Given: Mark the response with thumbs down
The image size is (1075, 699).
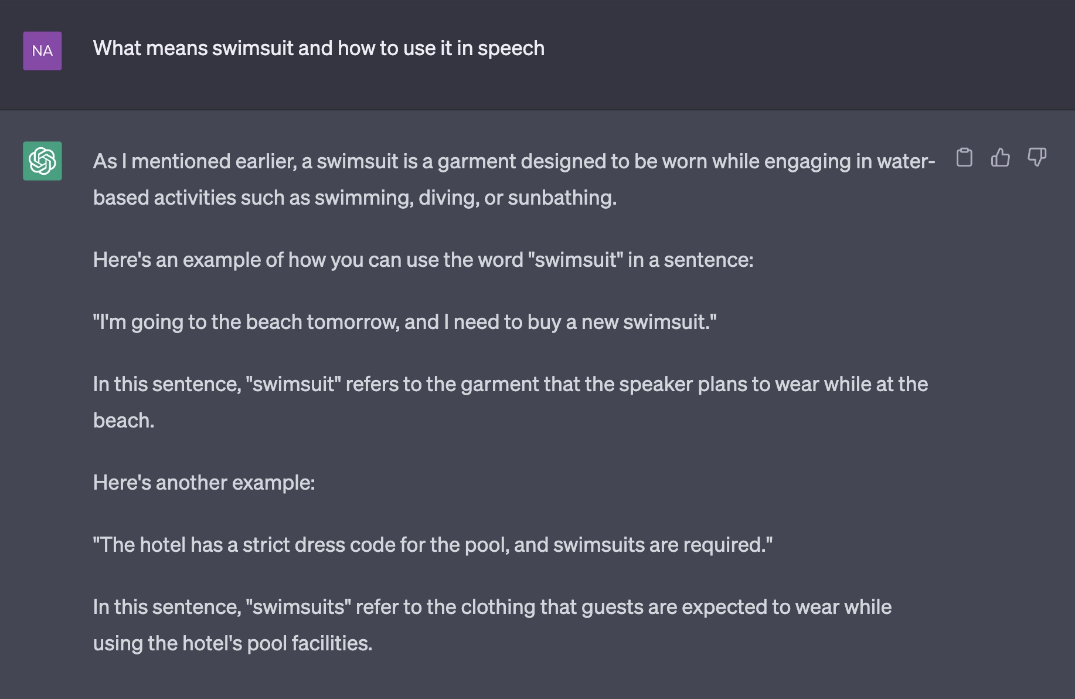Looking at the screenshot, I should (1037, 157).
